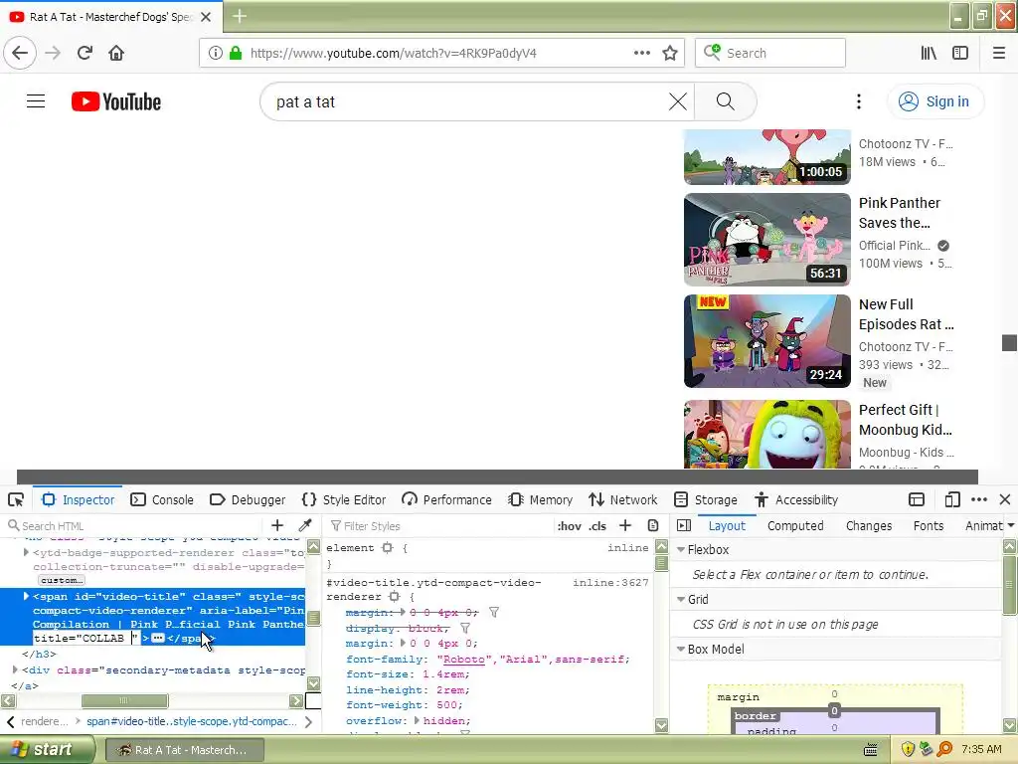Open the YouTube settings three-dot menu
Viewport: 1018px width, 764px height.
tap(859, 101)
